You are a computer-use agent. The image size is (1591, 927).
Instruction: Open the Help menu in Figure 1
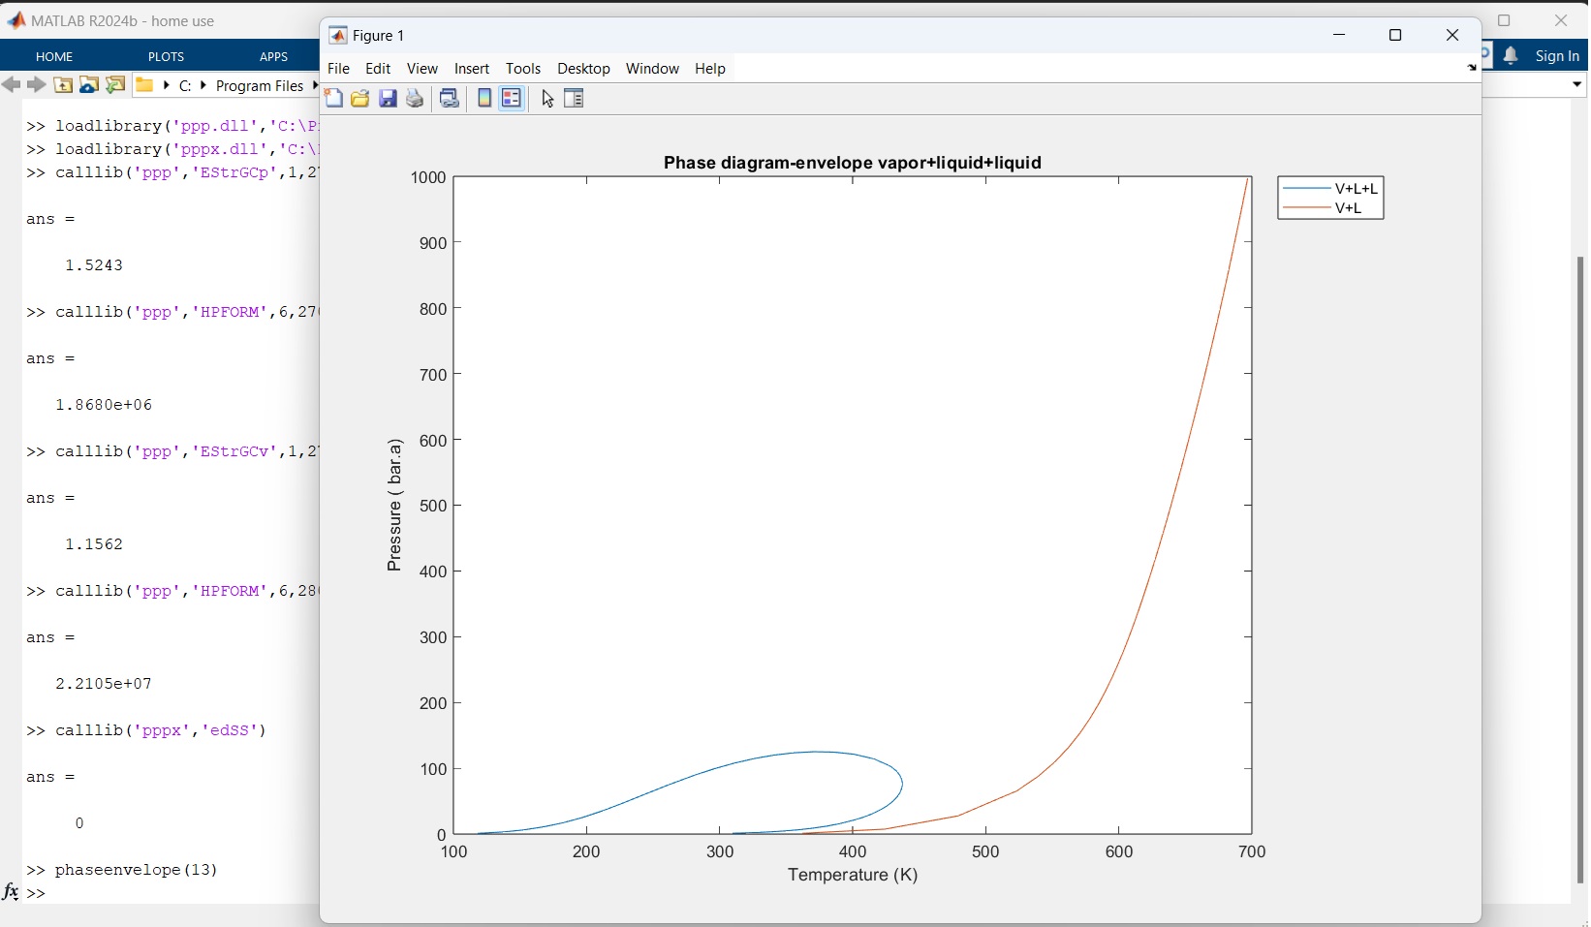(710, 69)
